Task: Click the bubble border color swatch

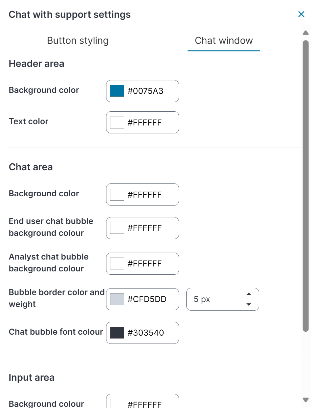Action: (x=117, y=299)
